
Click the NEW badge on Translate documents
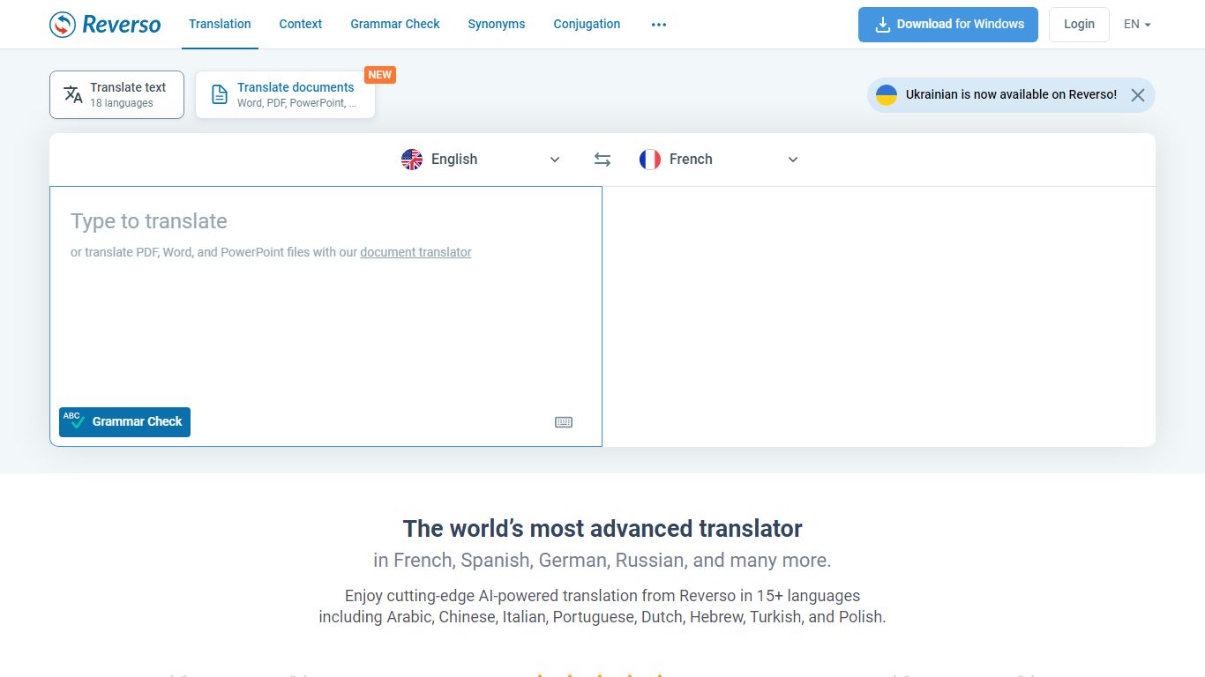coord(380,75)
